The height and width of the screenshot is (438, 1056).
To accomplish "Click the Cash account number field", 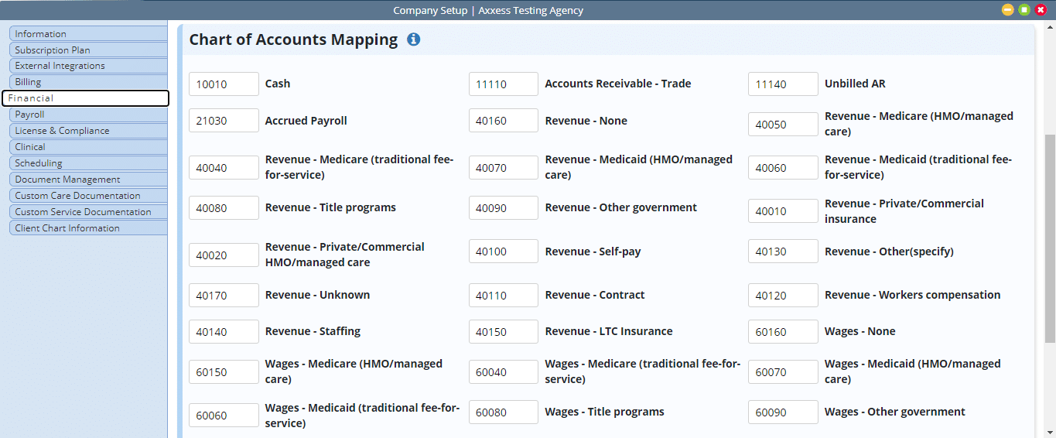I will [224, 84].
